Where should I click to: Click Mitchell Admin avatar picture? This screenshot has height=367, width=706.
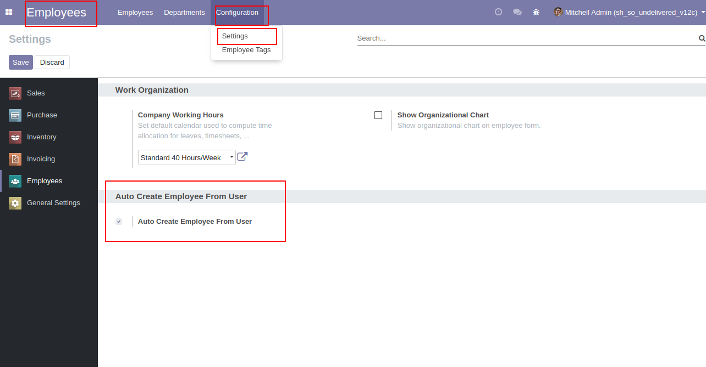(558, 12)
